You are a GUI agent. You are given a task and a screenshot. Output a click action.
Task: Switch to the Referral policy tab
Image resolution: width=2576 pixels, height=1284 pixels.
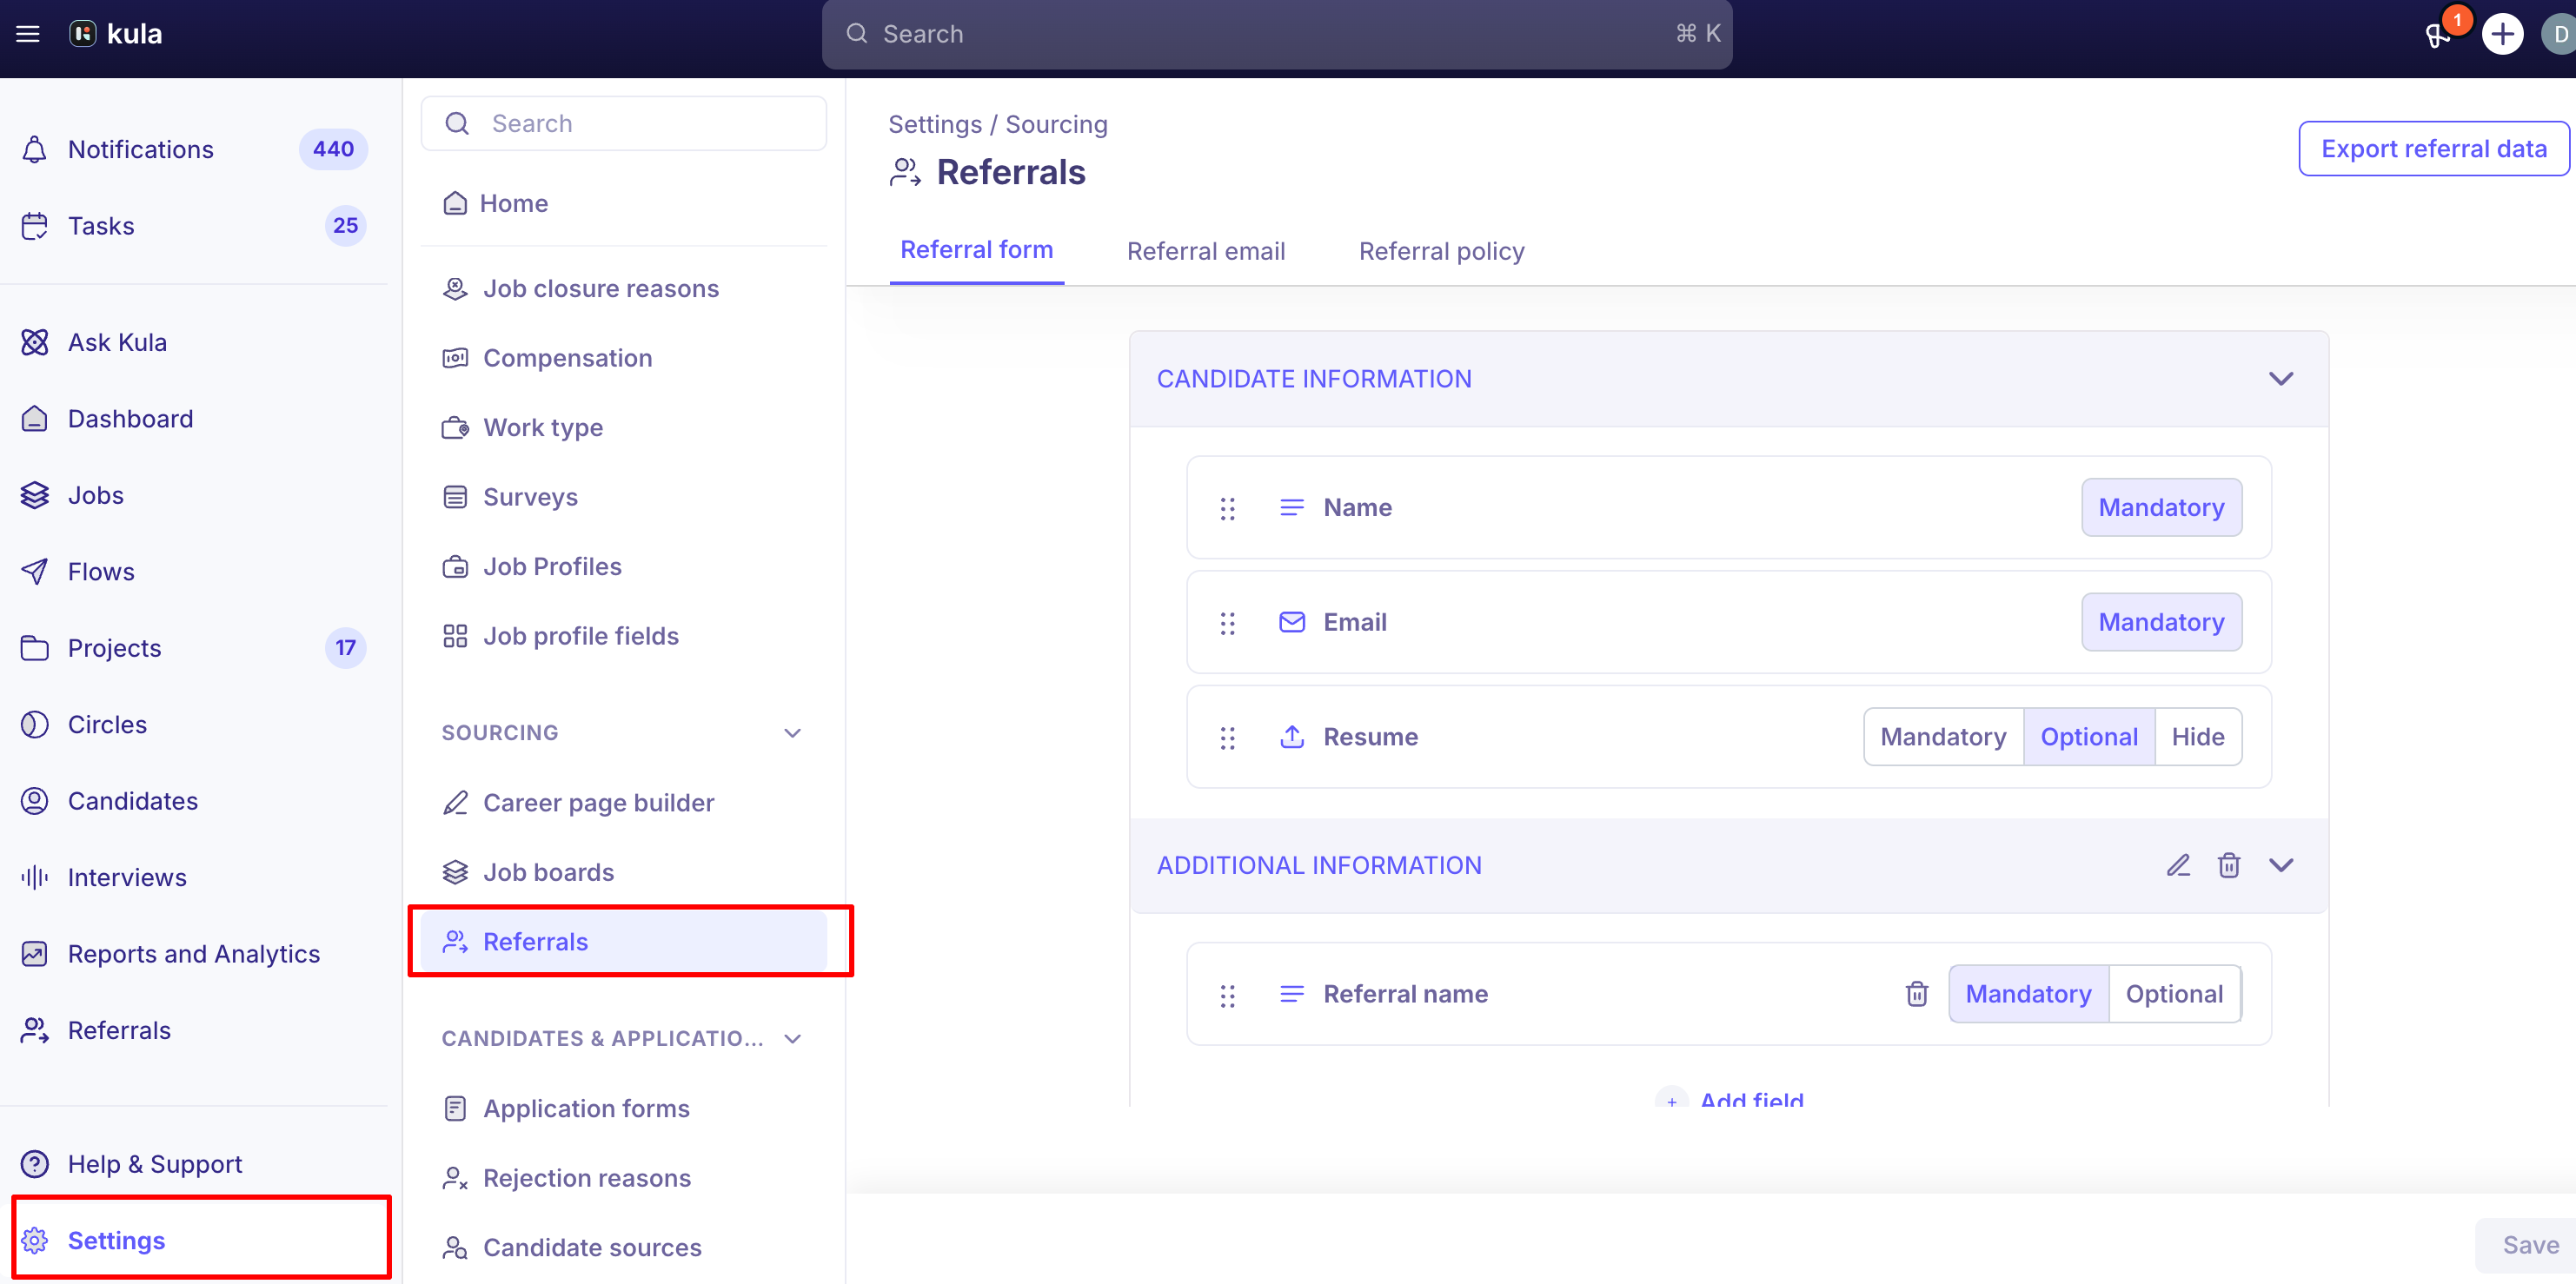1441,251
